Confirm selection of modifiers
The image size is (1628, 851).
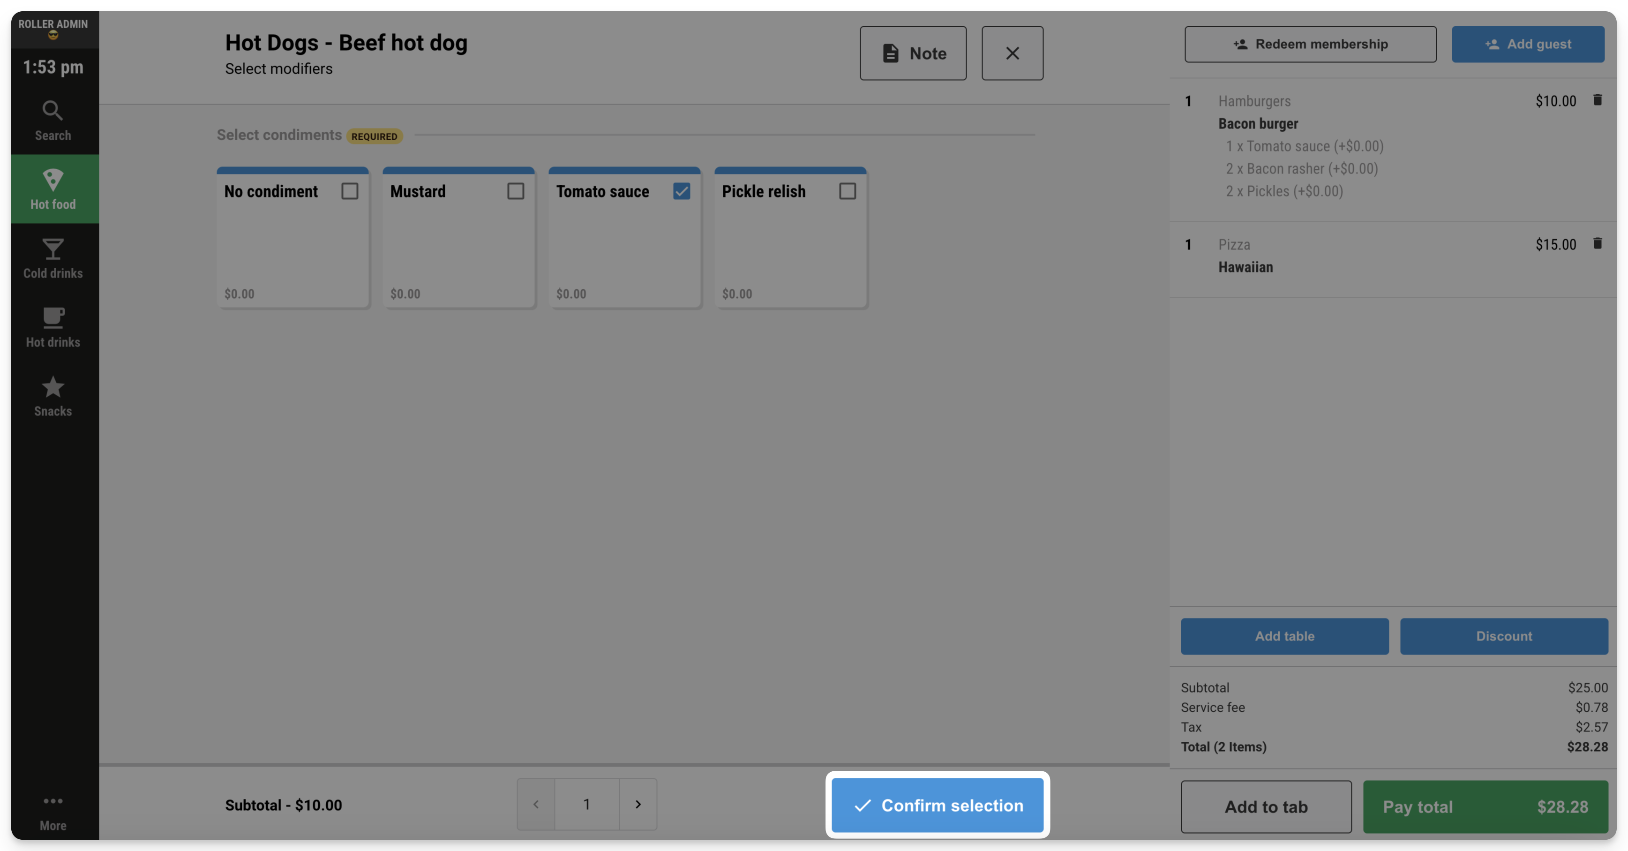[938, 805]
